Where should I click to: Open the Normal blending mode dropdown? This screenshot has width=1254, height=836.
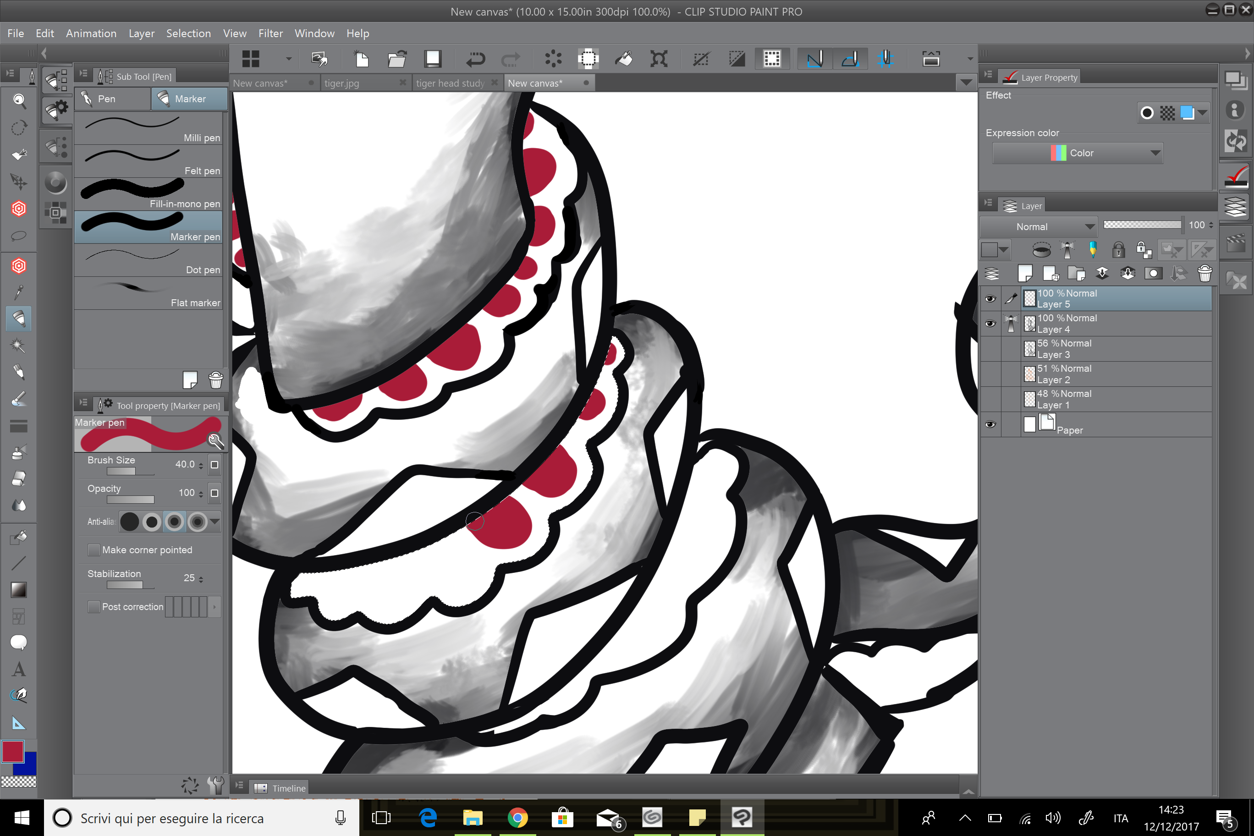1038,226
